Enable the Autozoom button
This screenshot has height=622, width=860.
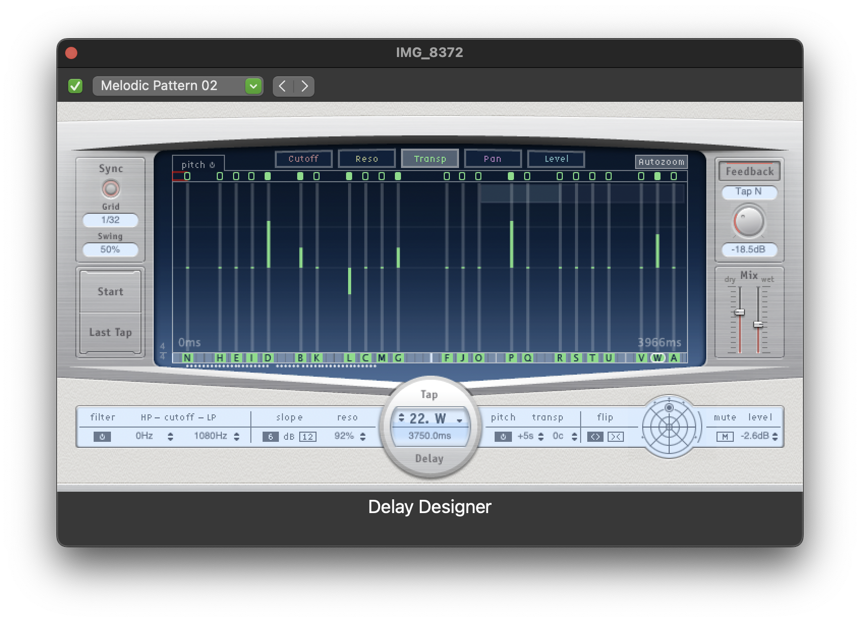point(662,162)
